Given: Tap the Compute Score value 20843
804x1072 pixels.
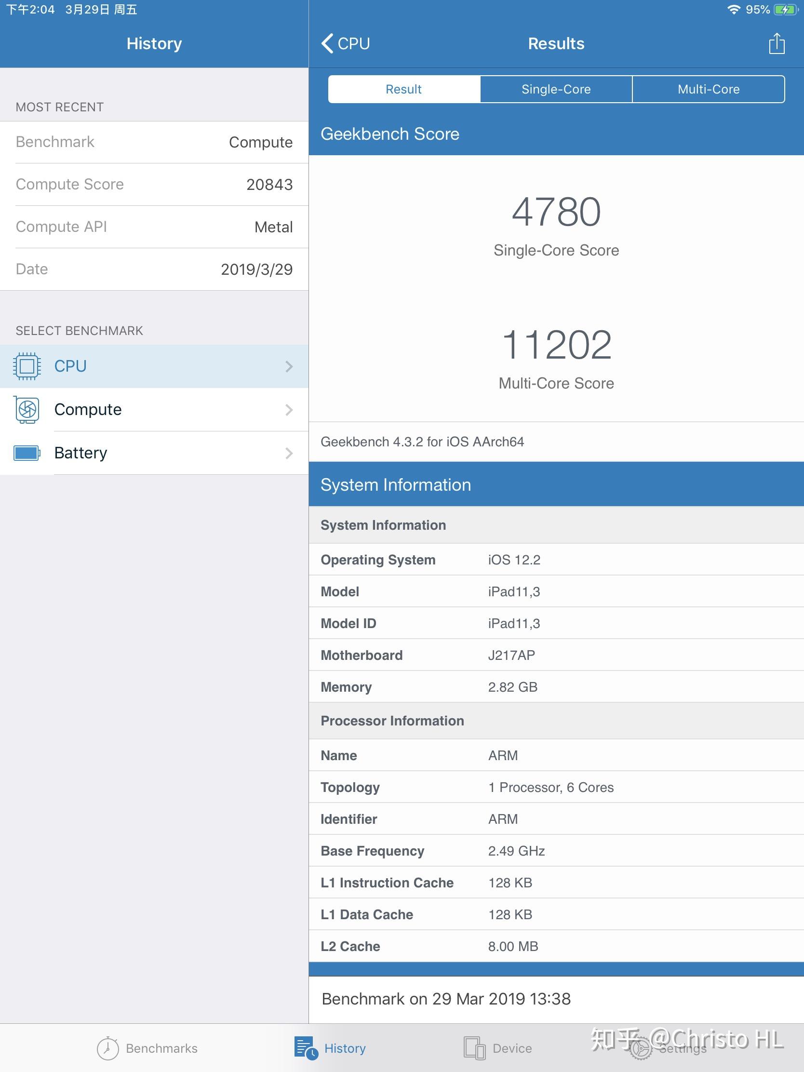Looking at the screenshot, I should coord(269,185).
